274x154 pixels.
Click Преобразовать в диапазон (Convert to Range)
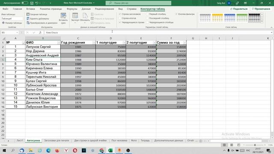click(42, 23)
